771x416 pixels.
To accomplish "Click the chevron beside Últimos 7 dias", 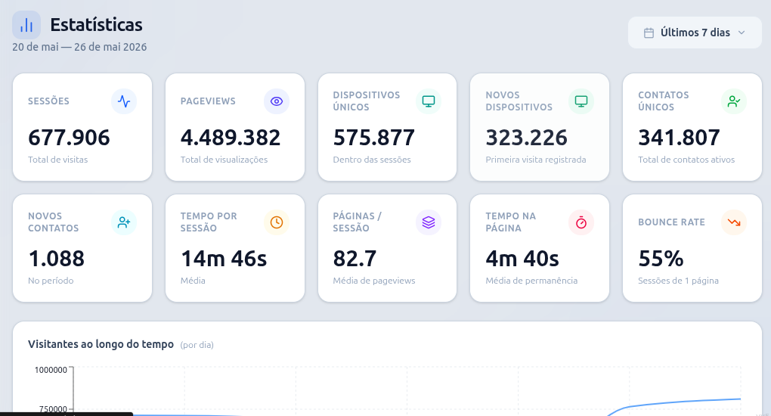I will 742,33.
